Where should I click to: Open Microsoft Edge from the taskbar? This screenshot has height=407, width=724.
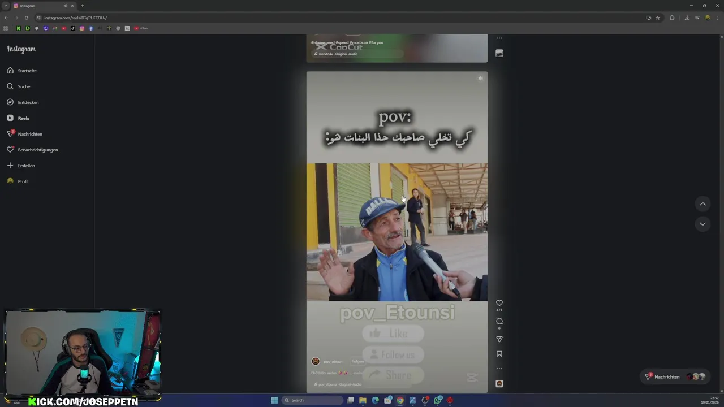pos(375,400)
